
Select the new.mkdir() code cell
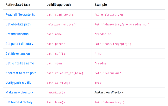point(56,93)
